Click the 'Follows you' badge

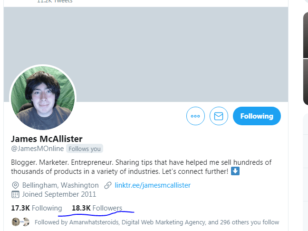pyautogui.click(x=85, y=149)
